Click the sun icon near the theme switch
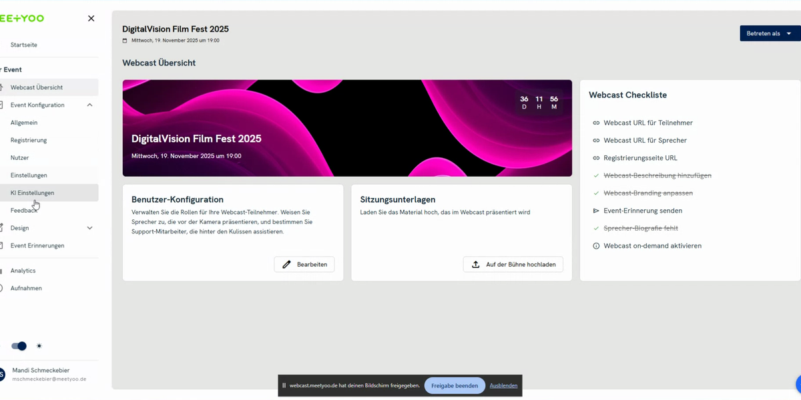The height and width of the screenshot is (400, 801). [x=39, y=346]
